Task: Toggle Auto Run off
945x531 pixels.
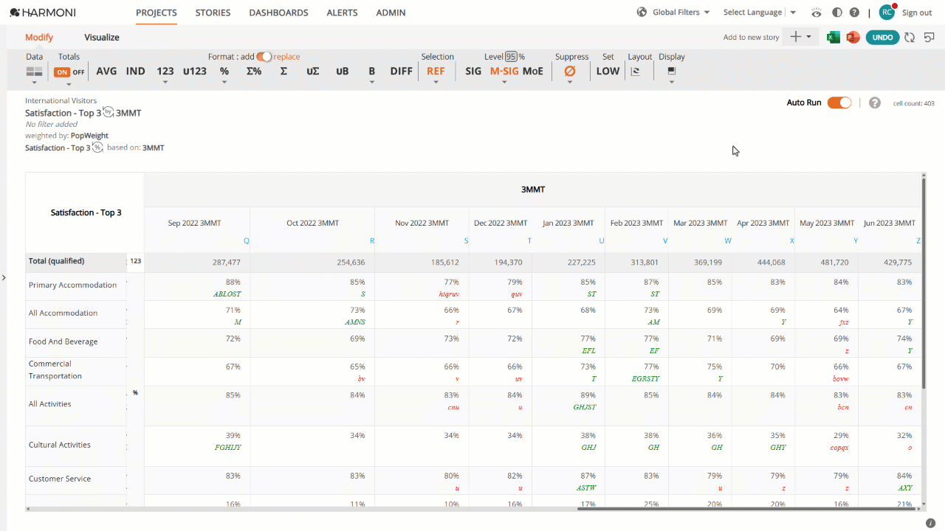Action: pos(838,103)
